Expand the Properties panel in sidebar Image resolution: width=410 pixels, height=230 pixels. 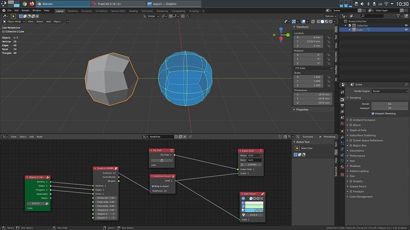tap(302, 110)
